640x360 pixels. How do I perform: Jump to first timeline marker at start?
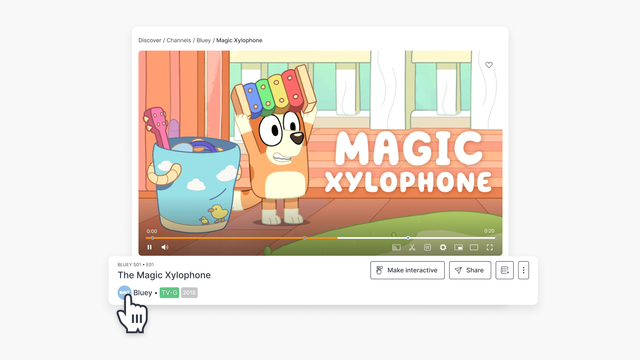pos(152,238)
